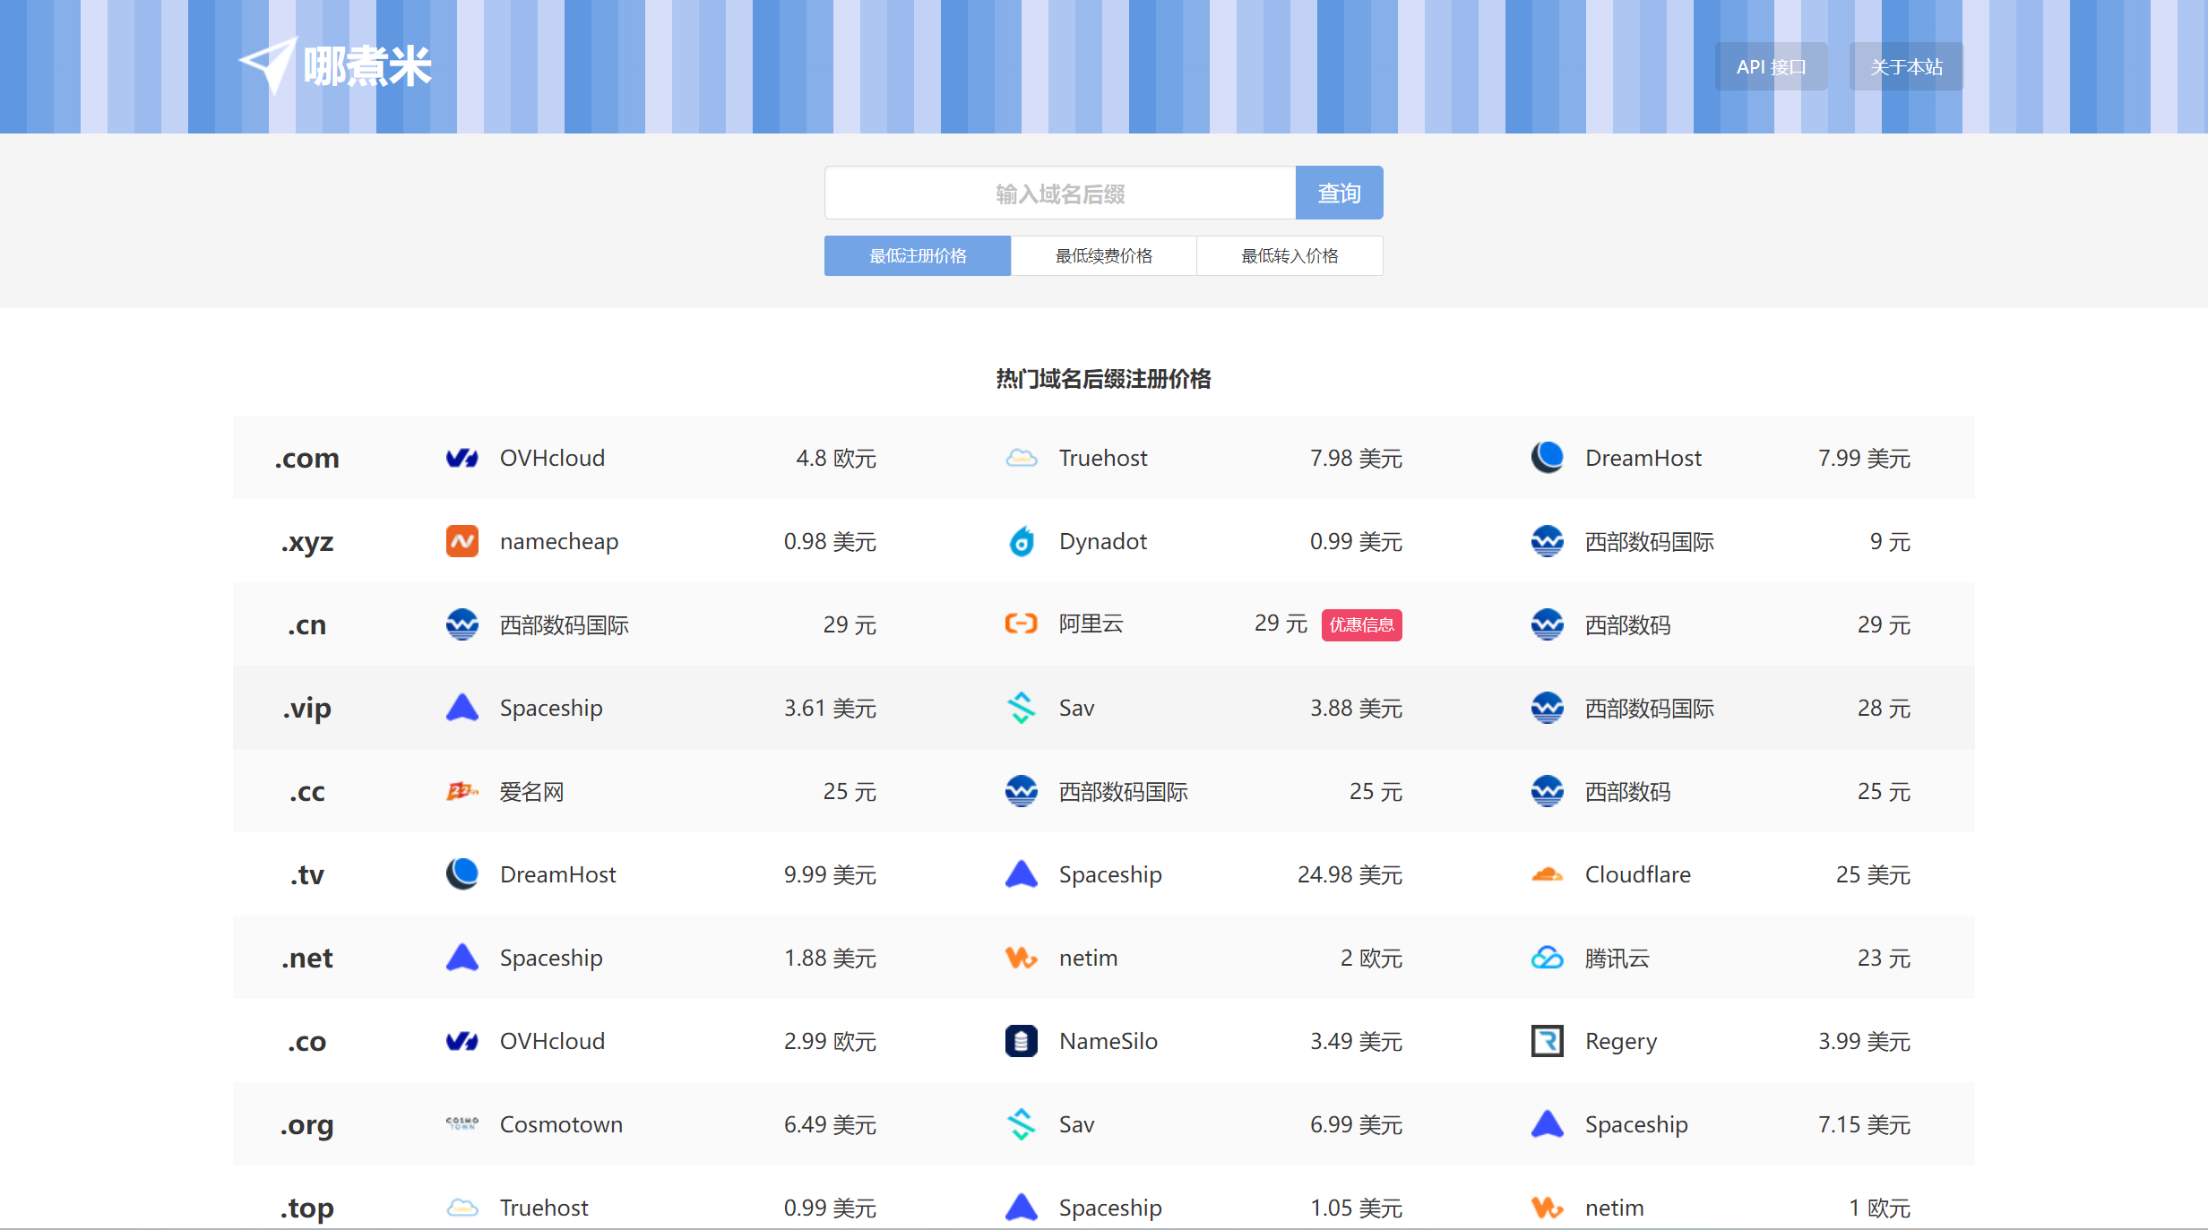The width and height of the screenshot is (2208, 1230).
Task: Switch to the 最低续费价格 tab
Action: [x=1103, y=256]
